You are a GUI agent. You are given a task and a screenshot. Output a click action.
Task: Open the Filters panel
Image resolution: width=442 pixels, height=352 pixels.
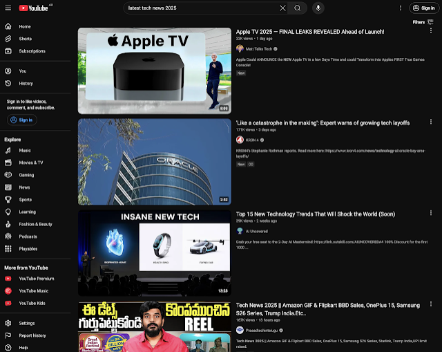click(x=422, y=22)
